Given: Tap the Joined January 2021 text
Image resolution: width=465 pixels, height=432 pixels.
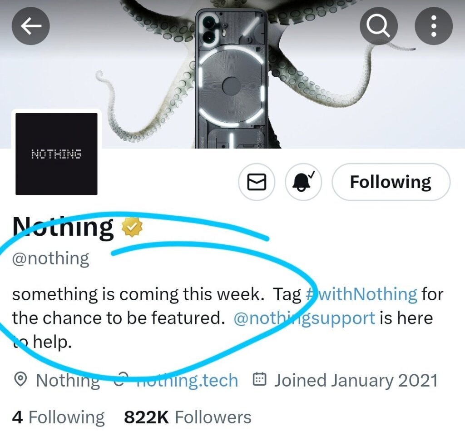Looking at the screenshot, I should click(356, 380).
